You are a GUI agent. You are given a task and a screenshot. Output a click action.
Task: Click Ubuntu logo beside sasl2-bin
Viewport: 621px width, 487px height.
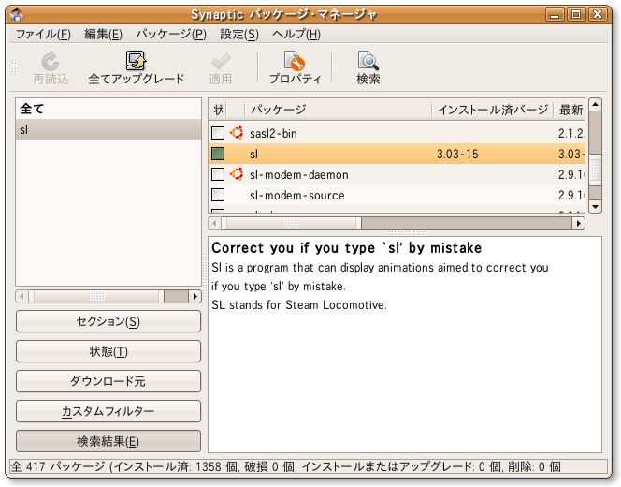(x=237, y=133)
